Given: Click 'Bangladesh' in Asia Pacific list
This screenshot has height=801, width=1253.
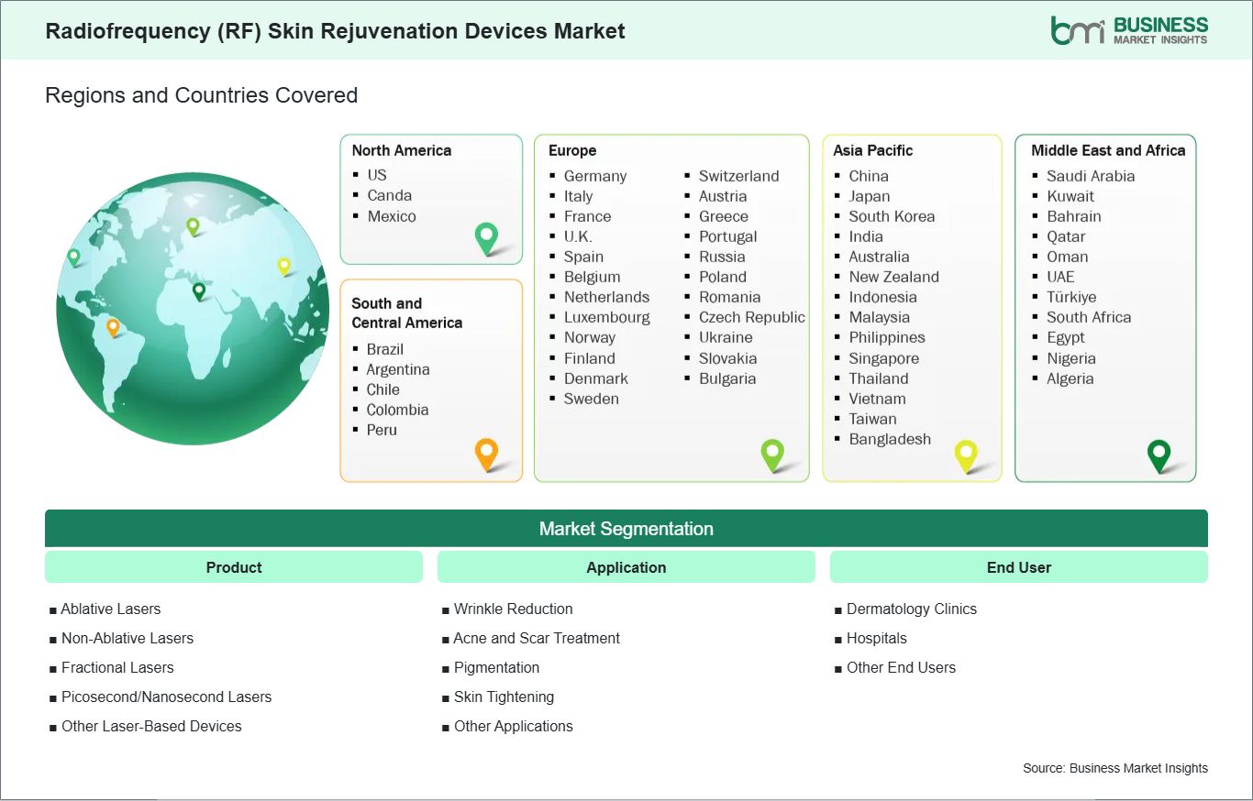Looking at the screenshot, I should (890, 439).
